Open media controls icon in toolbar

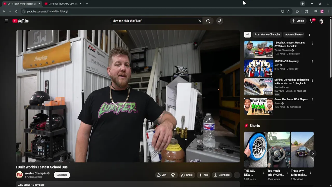pos(316,11)
